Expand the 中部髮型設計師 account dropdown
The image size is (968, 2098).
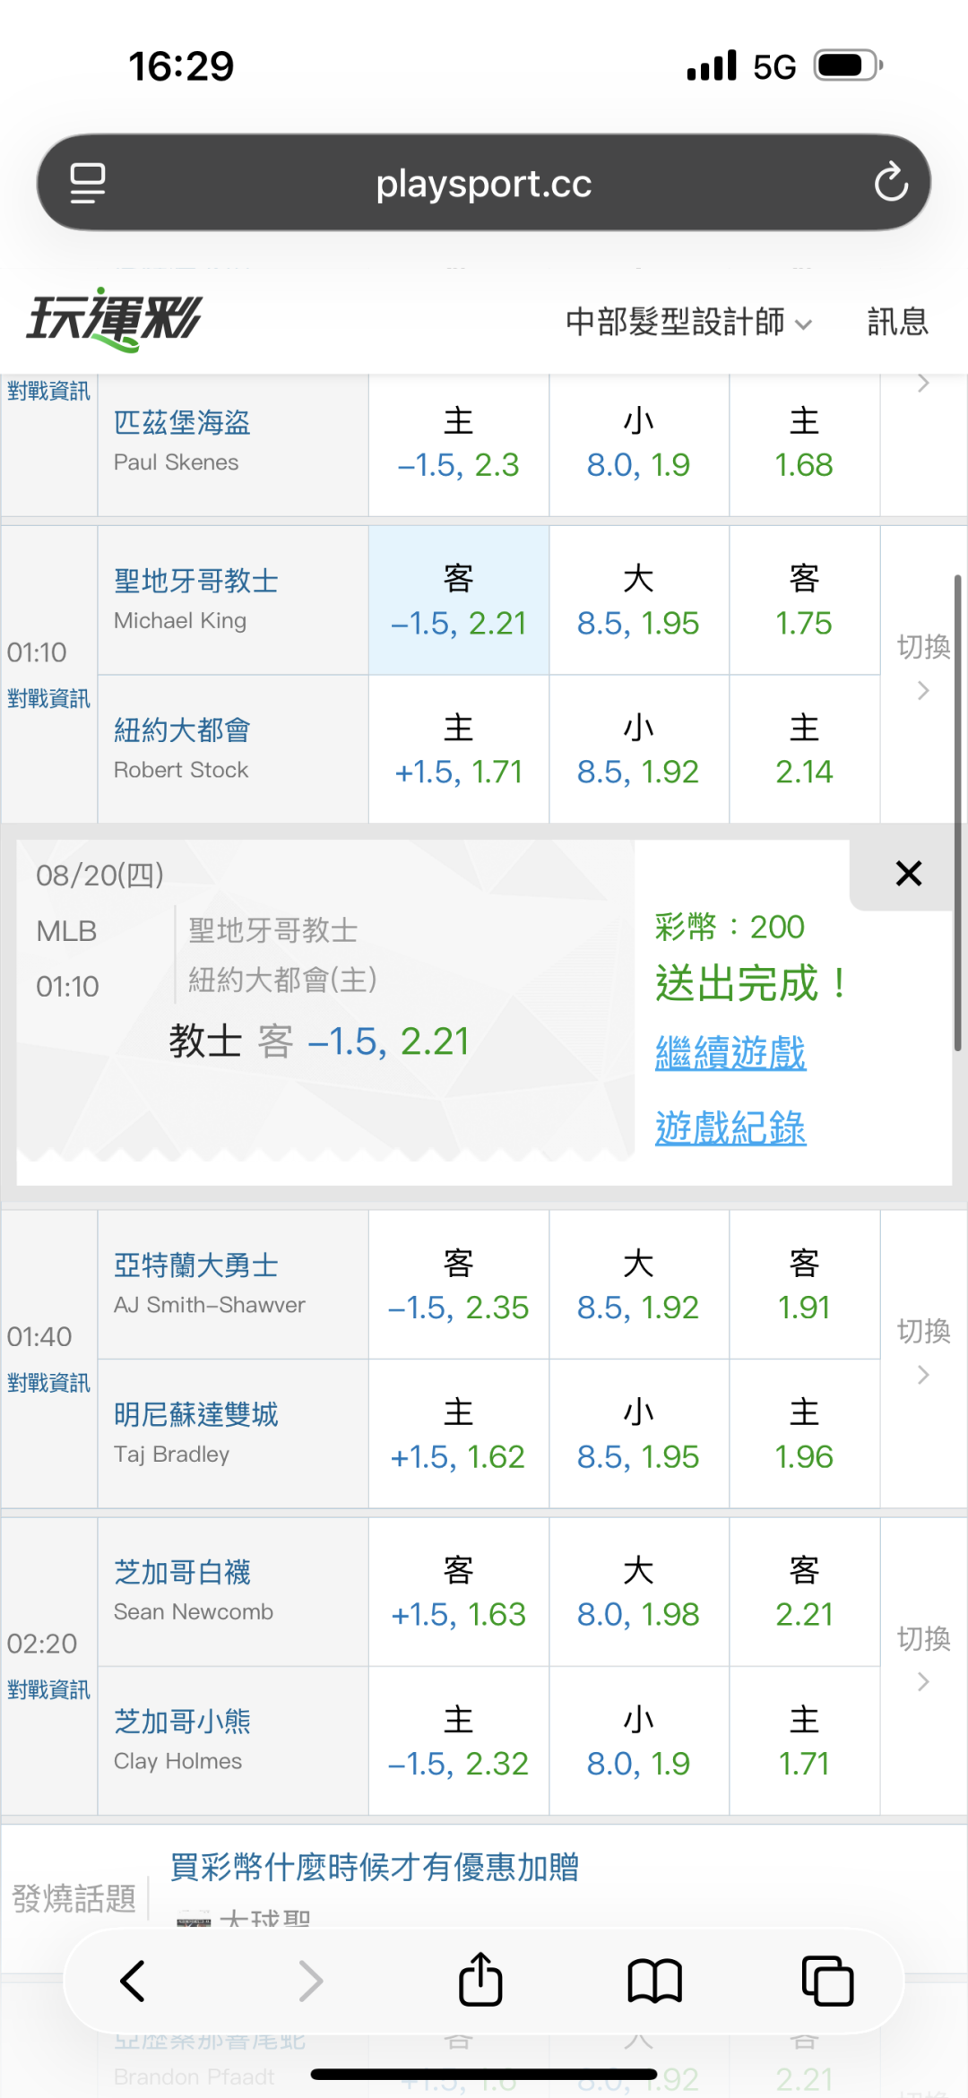688,322
